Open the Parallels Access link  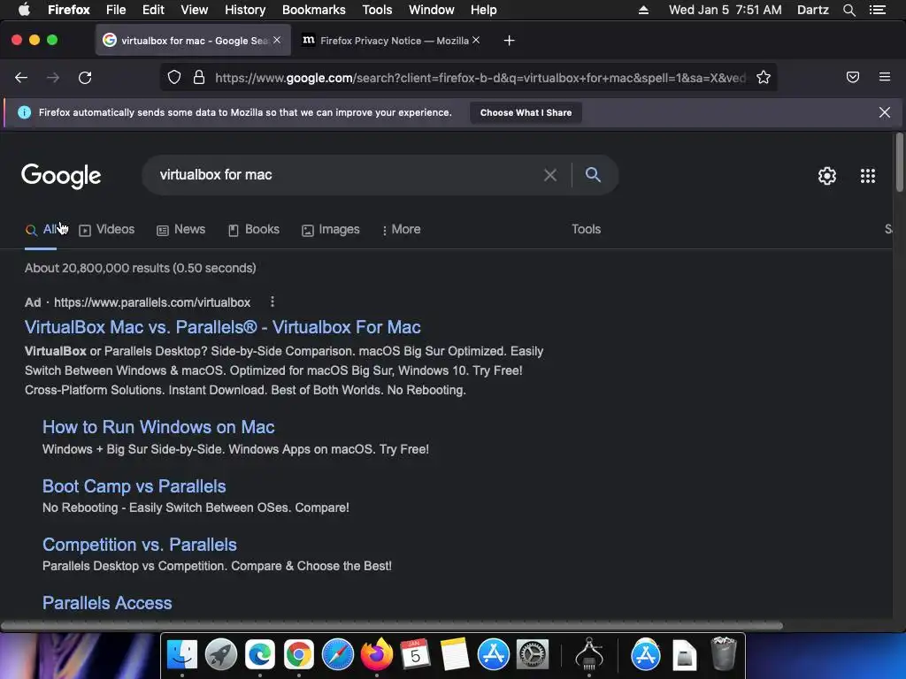point(107,603)
